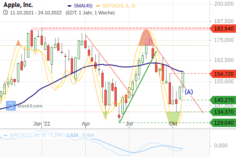
Task: Click the dark blue SMA(40) color marker
Action: click(69, 6)
